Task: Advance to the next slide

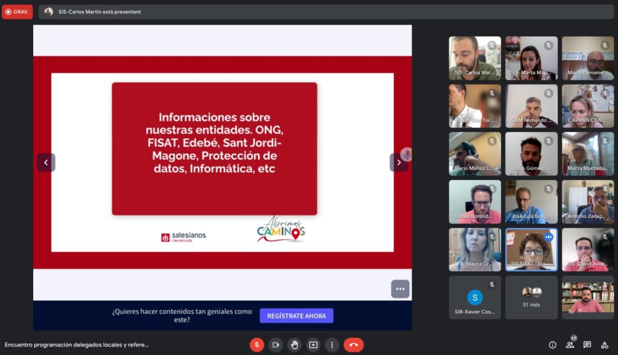Action: click(x=399, y=163)
